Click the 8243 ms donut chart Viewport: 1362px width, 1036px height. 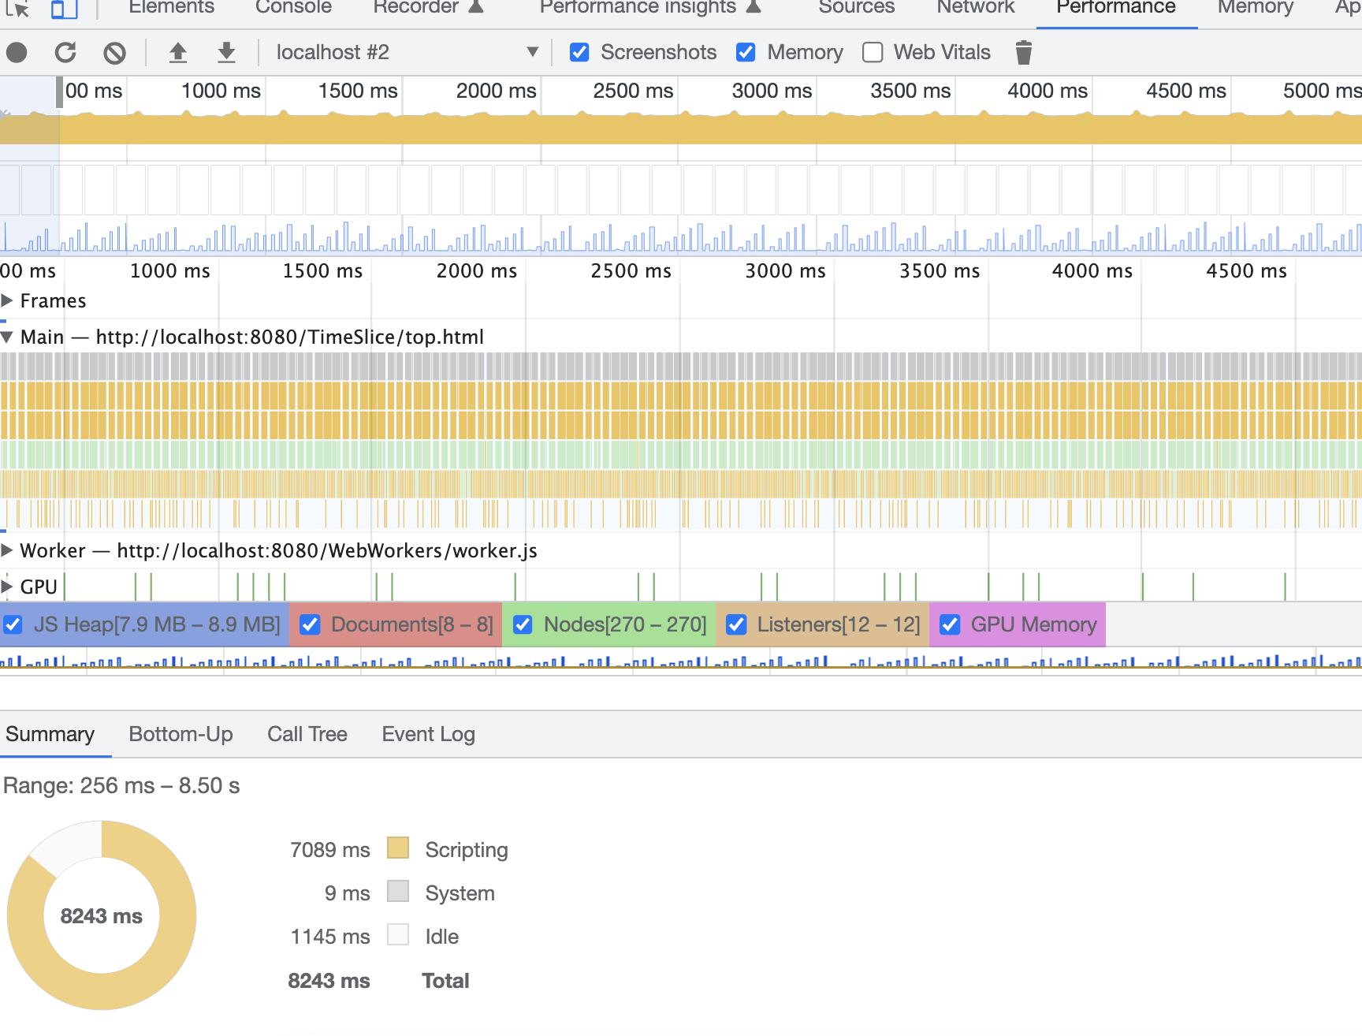(102, 915)
